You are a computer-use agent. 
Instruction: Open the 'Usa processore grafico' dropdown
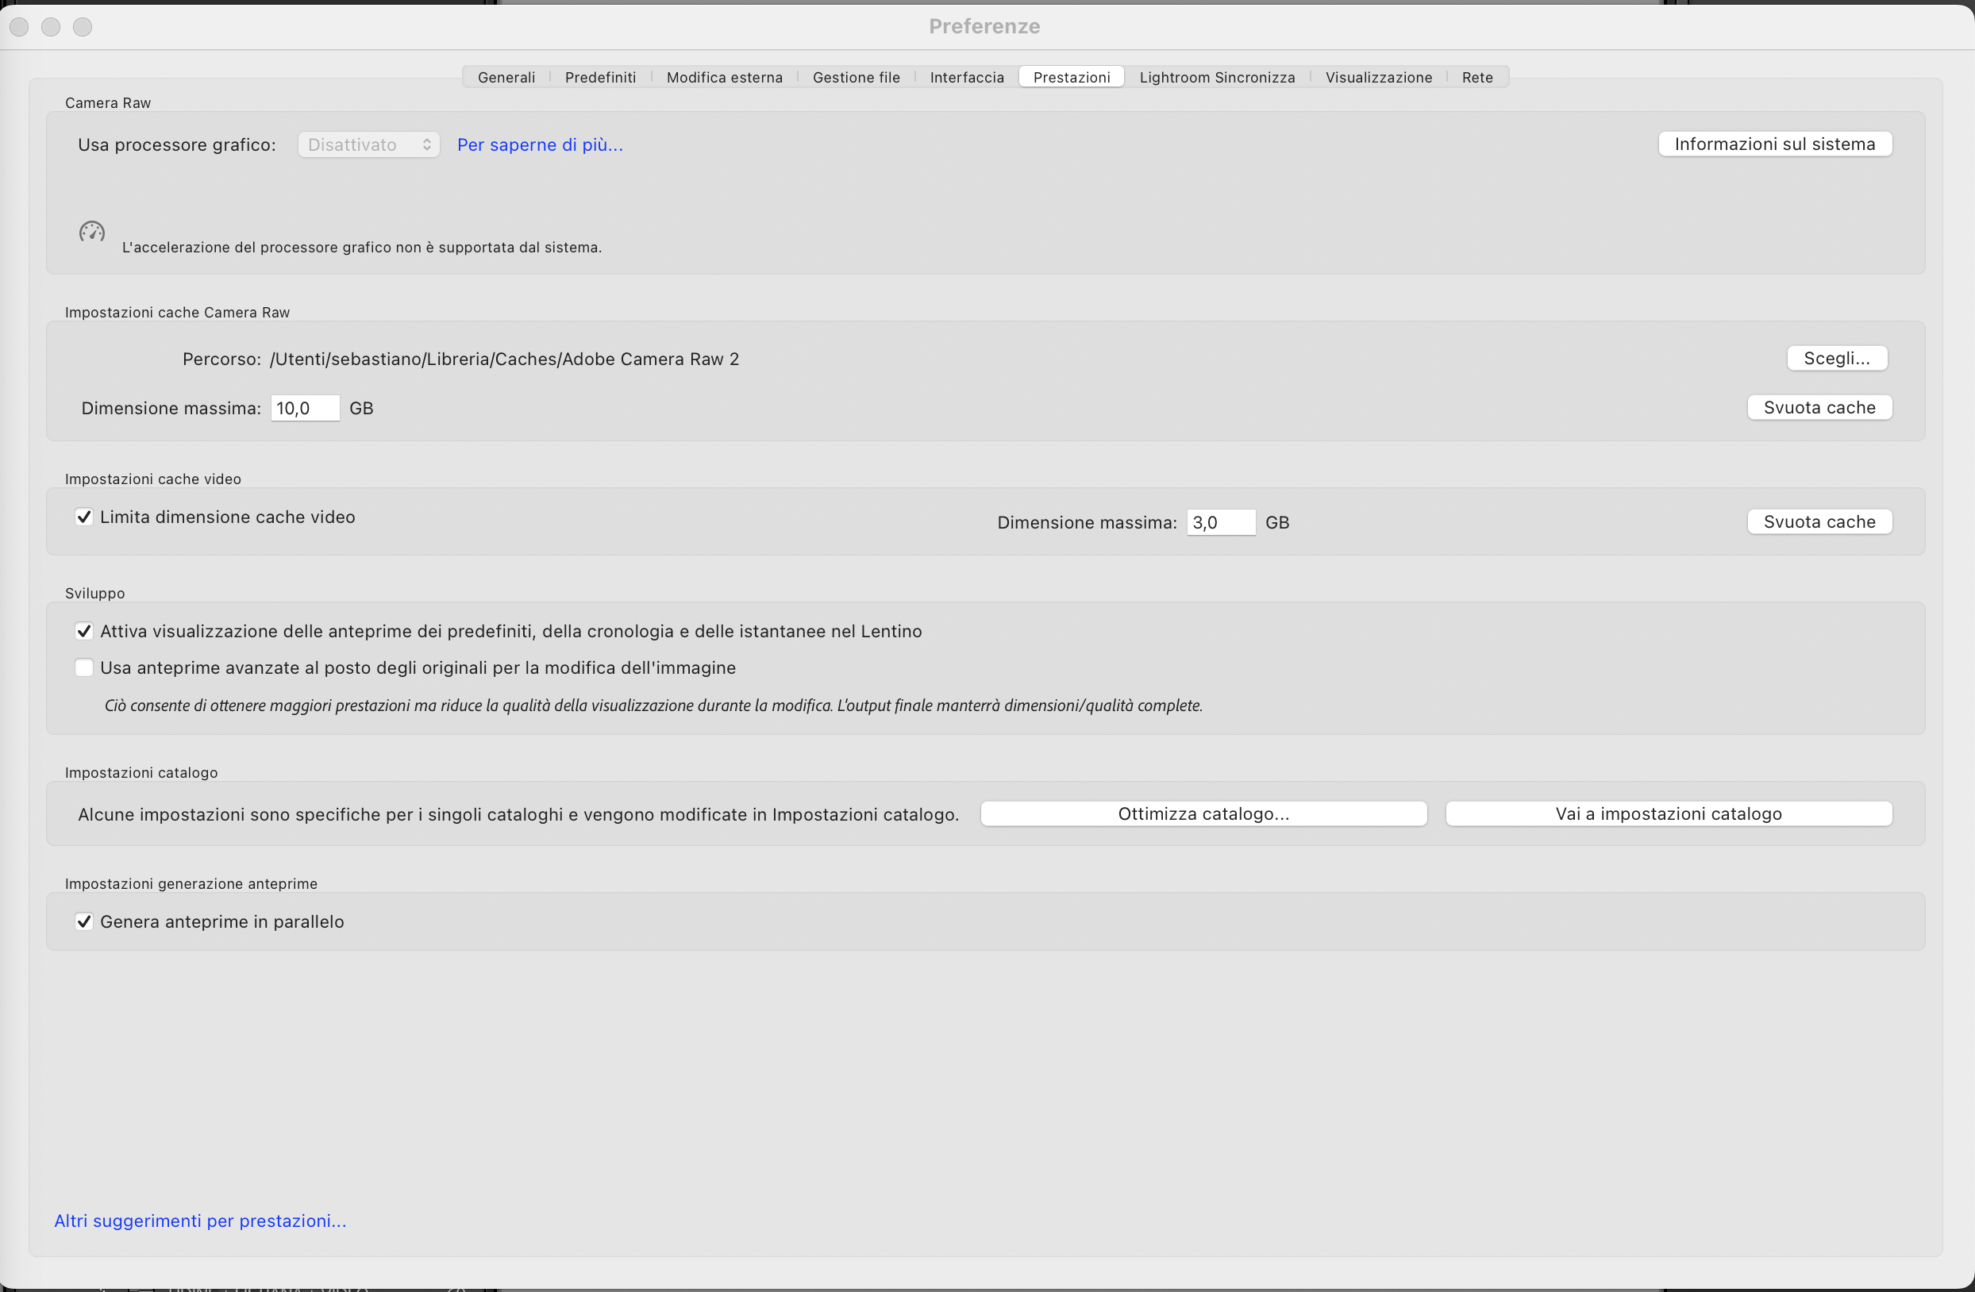pyautogui.click(x=368, y=144)
